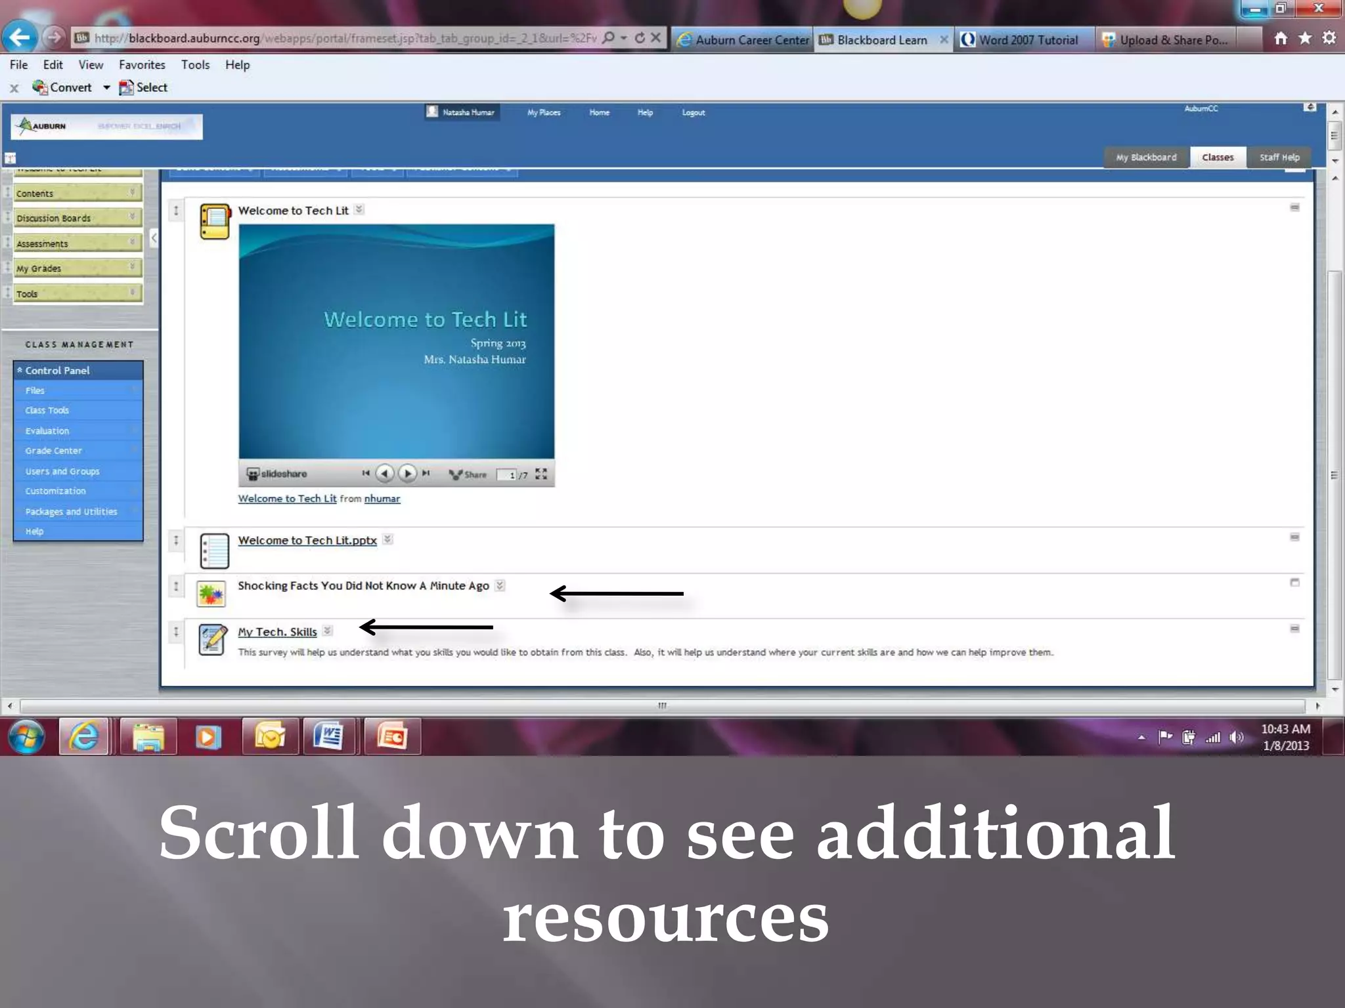Go to next slide in slideshare player
The height and width of the screenshot is (1008, 1345).
point(407,473)
